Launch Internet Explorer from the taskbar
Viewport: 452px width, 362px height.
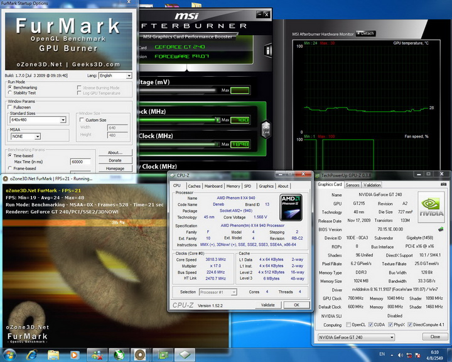[x=31, y=354]
